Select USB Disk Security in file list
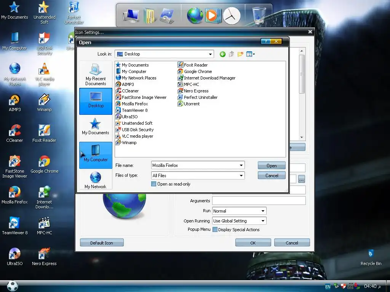Image resolution: width=390 pixels, height=292 pixels. (135, 130)
